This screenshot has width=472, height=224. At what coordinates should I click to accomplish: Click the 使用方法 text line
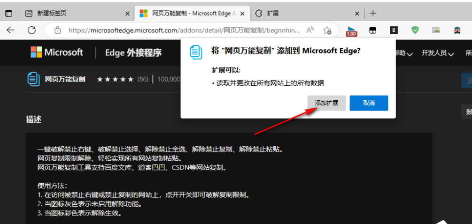click(x=53, y=185)
